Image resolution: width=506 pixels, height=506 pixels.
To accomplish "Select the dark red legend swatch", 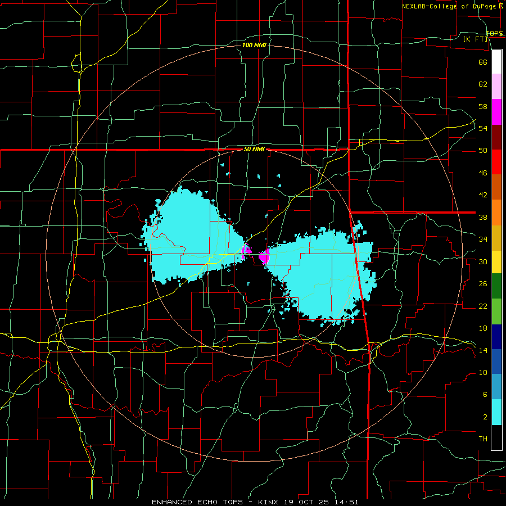I will (496, 137).
